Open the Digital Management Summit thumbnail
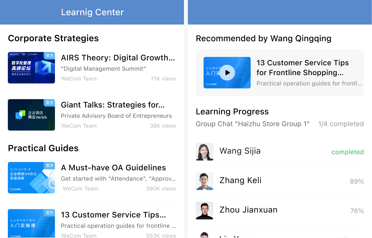The width and height of the screenshot is (372, 238). 31,68
